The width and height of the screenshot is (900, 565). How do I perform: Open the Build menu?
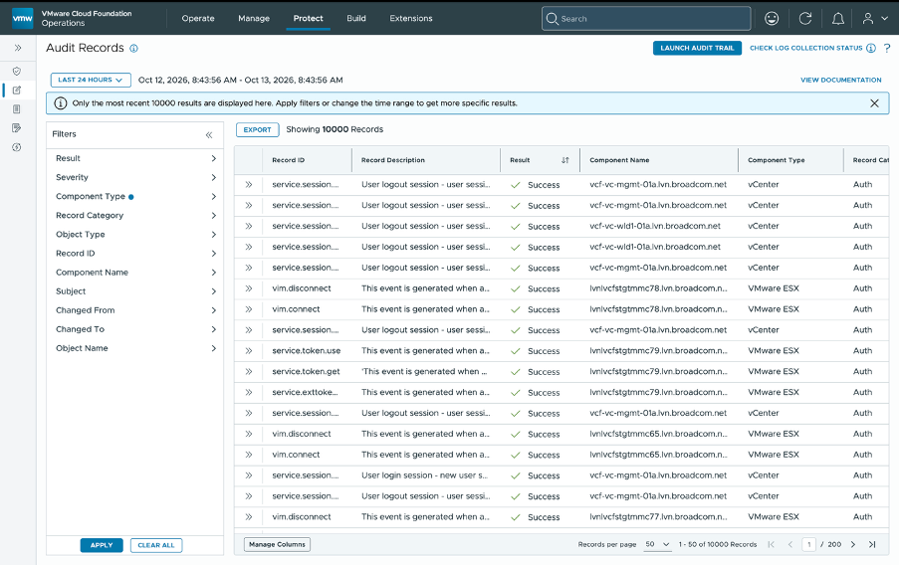pos(355,18)
